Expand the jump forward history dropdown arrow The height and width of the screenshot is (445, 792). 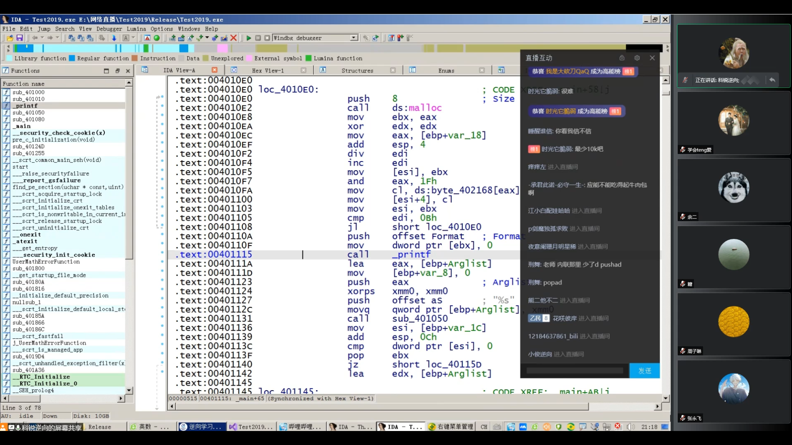57,38
